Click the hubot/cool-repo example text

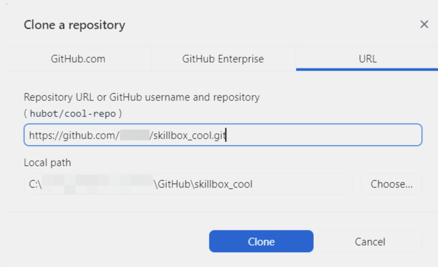(73, 114)
